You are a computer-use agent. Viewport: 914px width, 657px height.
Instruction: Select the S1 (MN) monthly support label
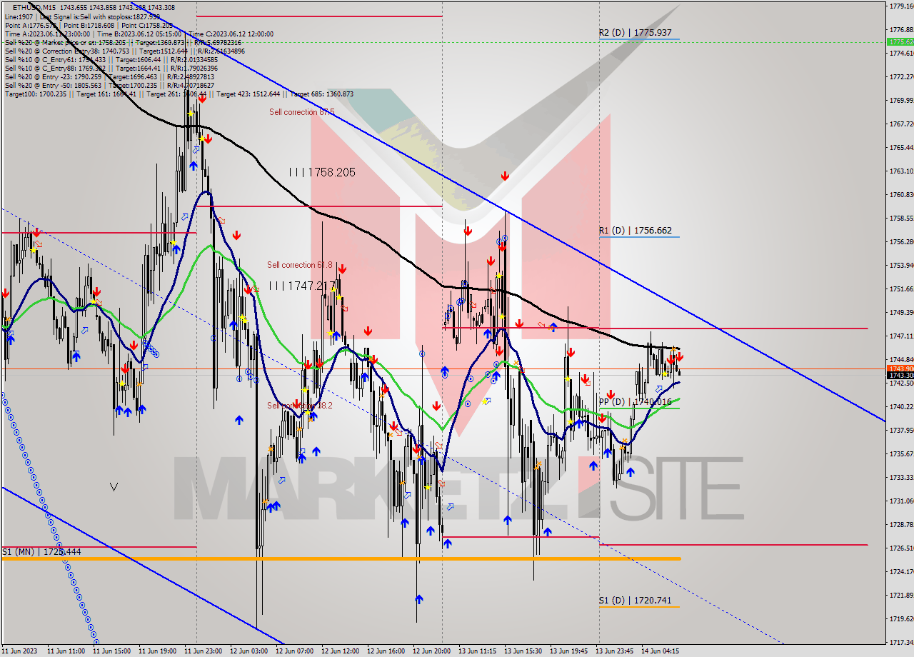click(x=41, y=552)
